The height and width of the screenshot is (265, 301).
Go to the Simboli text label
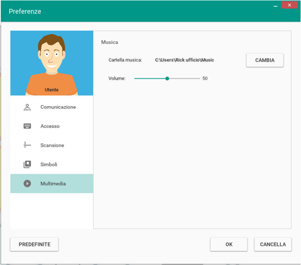[x=49, y=165]
